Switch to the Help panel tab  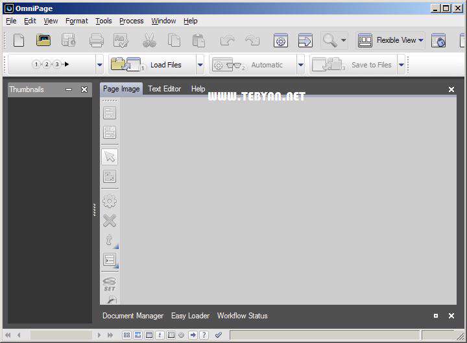[198, 89]
